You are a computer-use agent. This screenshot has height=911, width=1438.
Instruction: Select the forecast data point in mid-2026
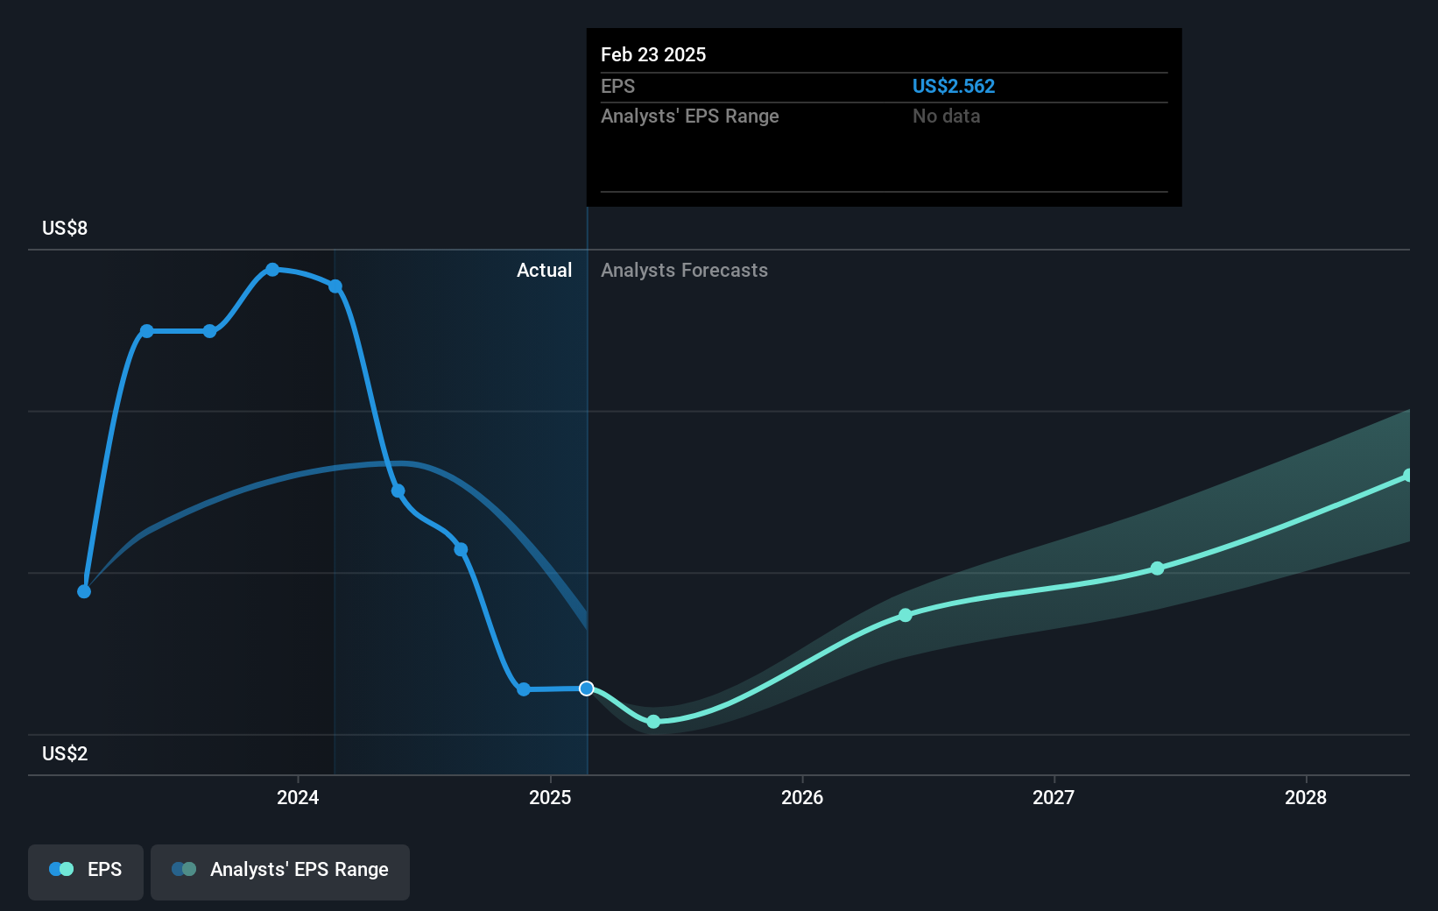(x=906, y=616)
